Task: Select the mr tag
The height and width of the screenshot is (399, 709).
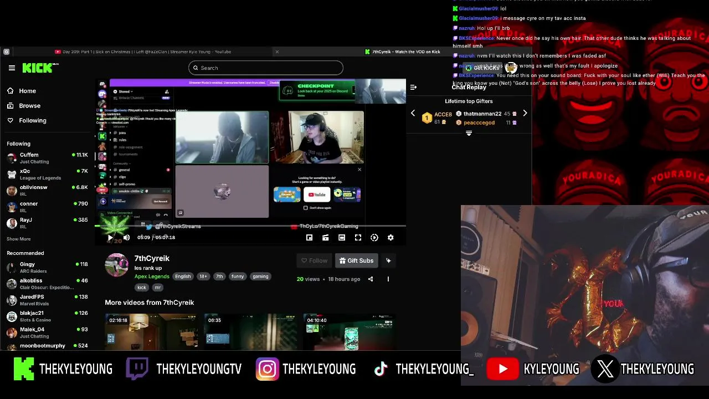Action: [157, 288]
